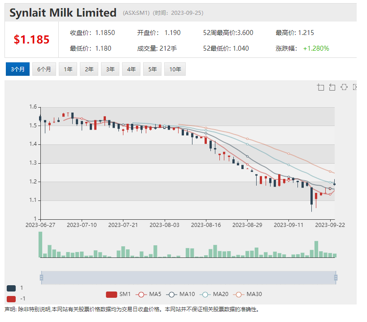367x322 pixels.
Task: Click the 收盘价: 1.1850 value
Action: [92, 33]
